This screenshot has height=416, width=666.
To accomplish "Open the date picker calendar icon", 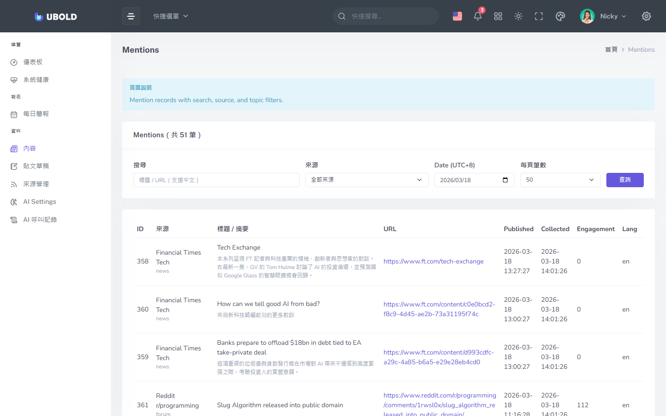I will tap(505, 180).
